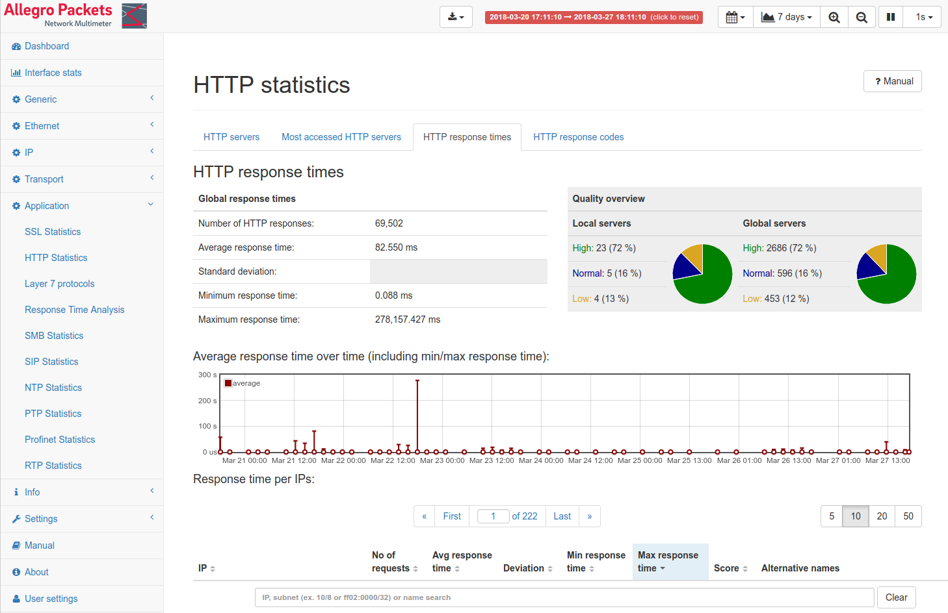This screenshot has height=613, width=948.
Task: Go to Interface stats page
Action: [x=53, y=73]
